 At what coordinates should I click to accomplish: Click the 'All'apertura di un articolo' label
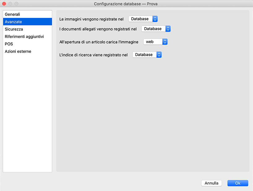pos(99,42)
